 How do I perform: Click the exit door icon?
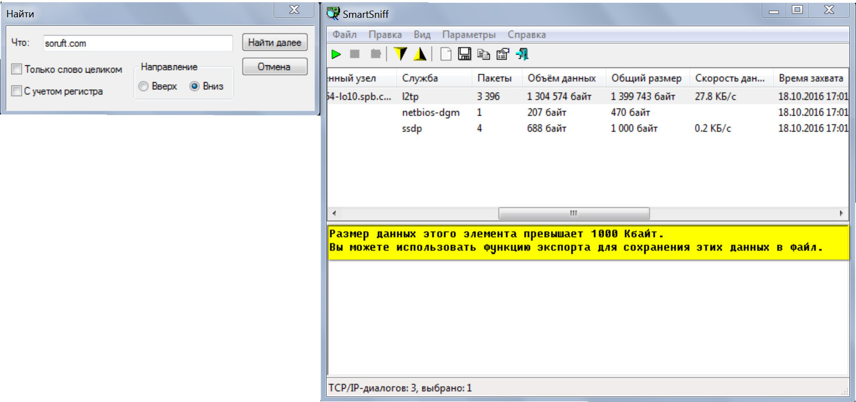[x=522, y=54]
